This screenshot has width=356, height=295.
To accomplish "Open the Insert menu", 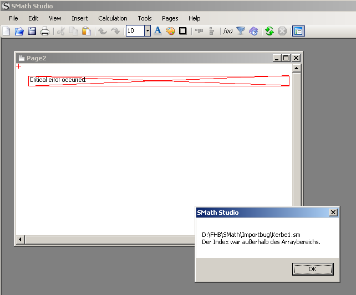I will 79,18.
